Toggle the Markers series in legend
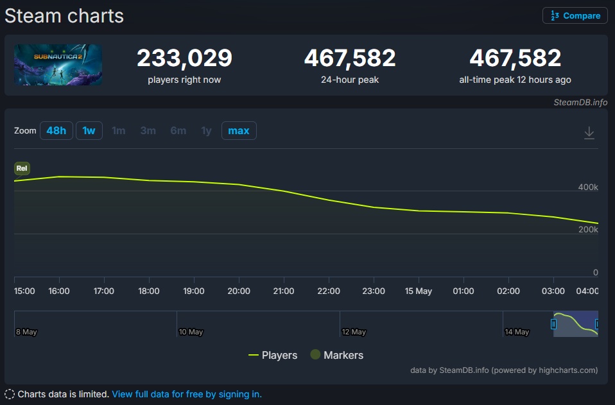The width and height of the screenshot is (615, 405). (337, 355)
